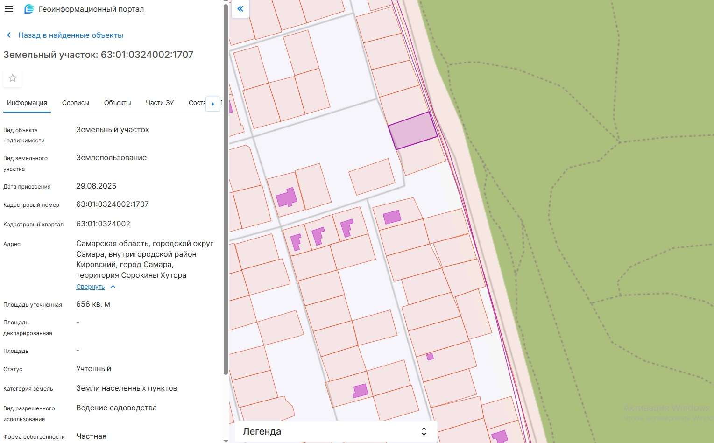The image size is (714, 443).
Task: Open the partially visible Соста… tab
Action: click(197, 103)
